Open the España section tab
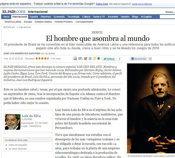The image size is (175, 158). click(x=34, y=17)
